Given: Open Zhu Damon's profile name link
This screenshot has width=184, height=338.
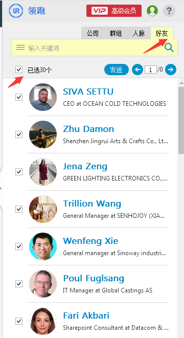Looking at the screenshot, I should pyautogui.click(x=88, y=129).
